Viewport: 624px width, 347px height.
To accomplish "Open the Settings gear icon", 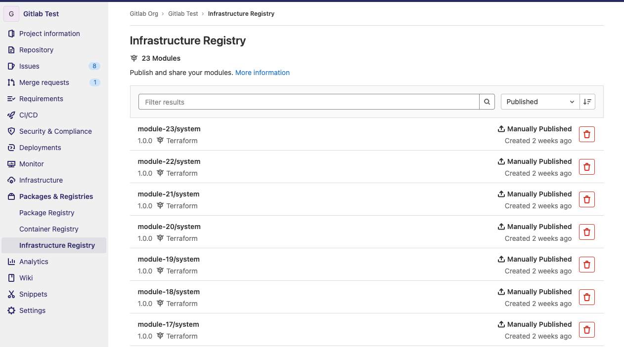I will click(11, 310).
